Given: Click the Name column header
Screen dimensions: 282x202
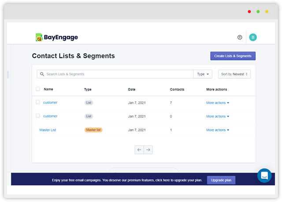Looking at the screenshot, I should (48, 89).
